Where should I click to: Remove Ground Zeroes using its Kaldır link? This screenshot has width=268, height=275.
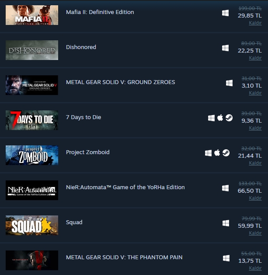[x=255, y=93]
